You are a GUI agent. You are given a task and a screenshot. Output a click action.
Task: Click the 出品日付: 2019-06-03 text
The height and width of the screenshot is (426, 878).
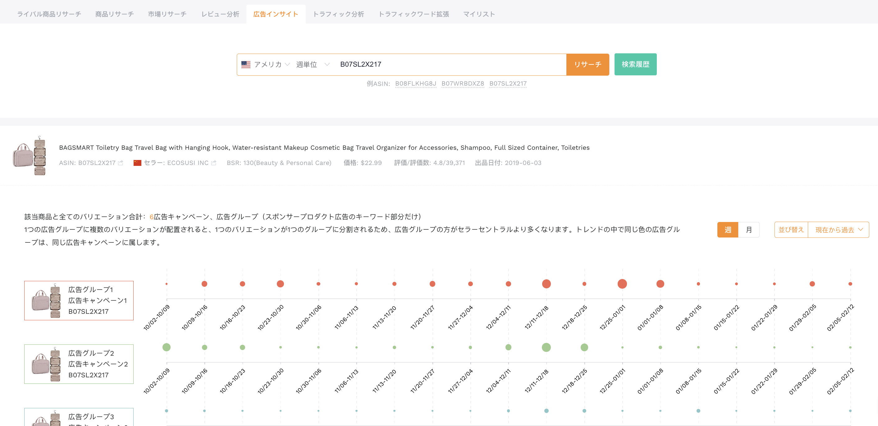click(x=508, y=163)
